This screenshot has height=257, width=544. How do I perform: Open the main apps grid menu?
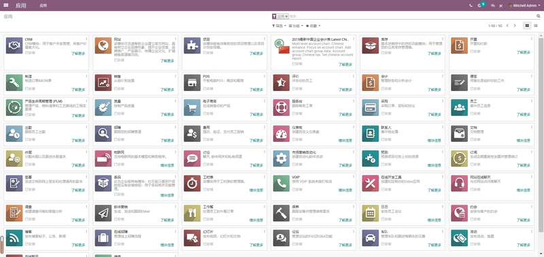pyautogui.click(x=6, y=5)
